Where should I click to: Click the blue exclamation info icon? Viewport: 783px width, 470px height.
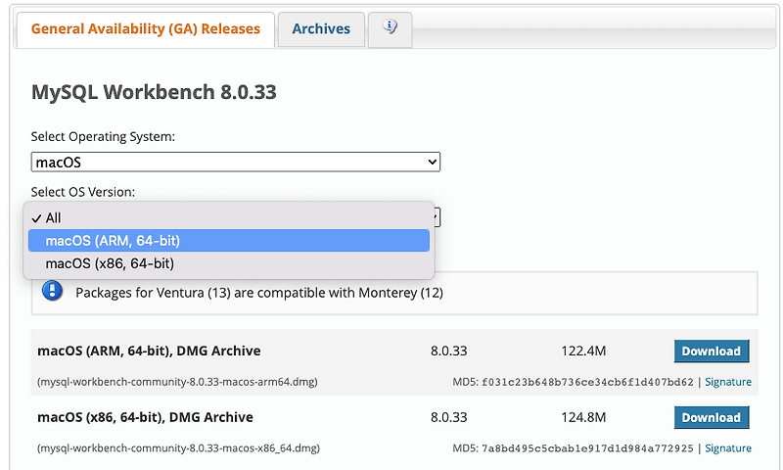pyautogui.click(x=53, y=291)
